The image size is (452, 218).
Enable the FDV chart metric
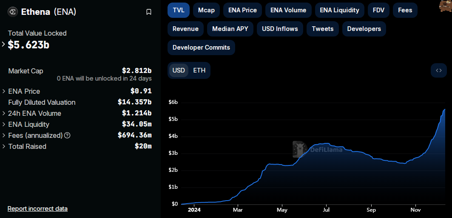378,10
